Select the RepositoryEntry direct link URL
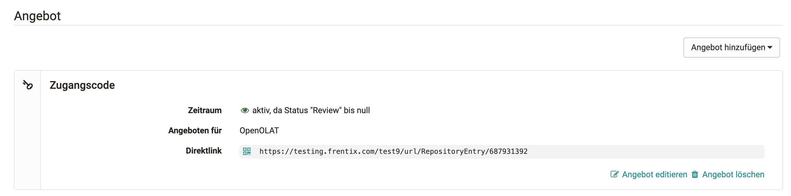 (x=393, y=151)
